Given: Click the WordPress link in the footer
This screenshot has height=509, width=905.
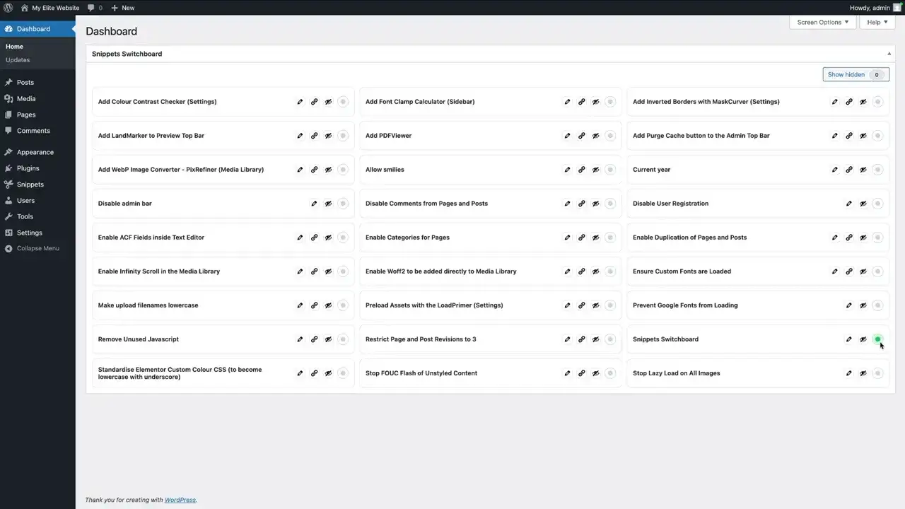Looking at the screenshot, I should click(x=180, y=500).
